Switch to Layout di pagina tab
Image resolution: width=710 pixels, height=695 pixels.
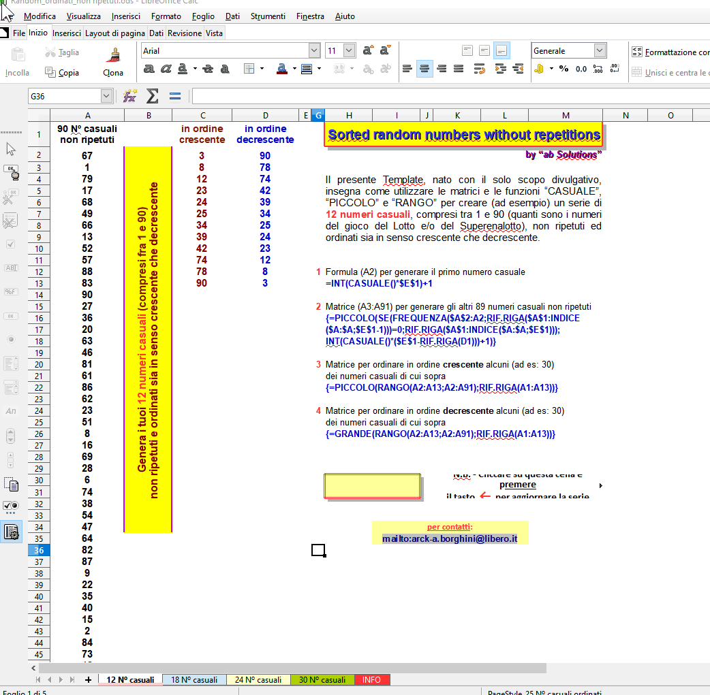coord(115,33)
